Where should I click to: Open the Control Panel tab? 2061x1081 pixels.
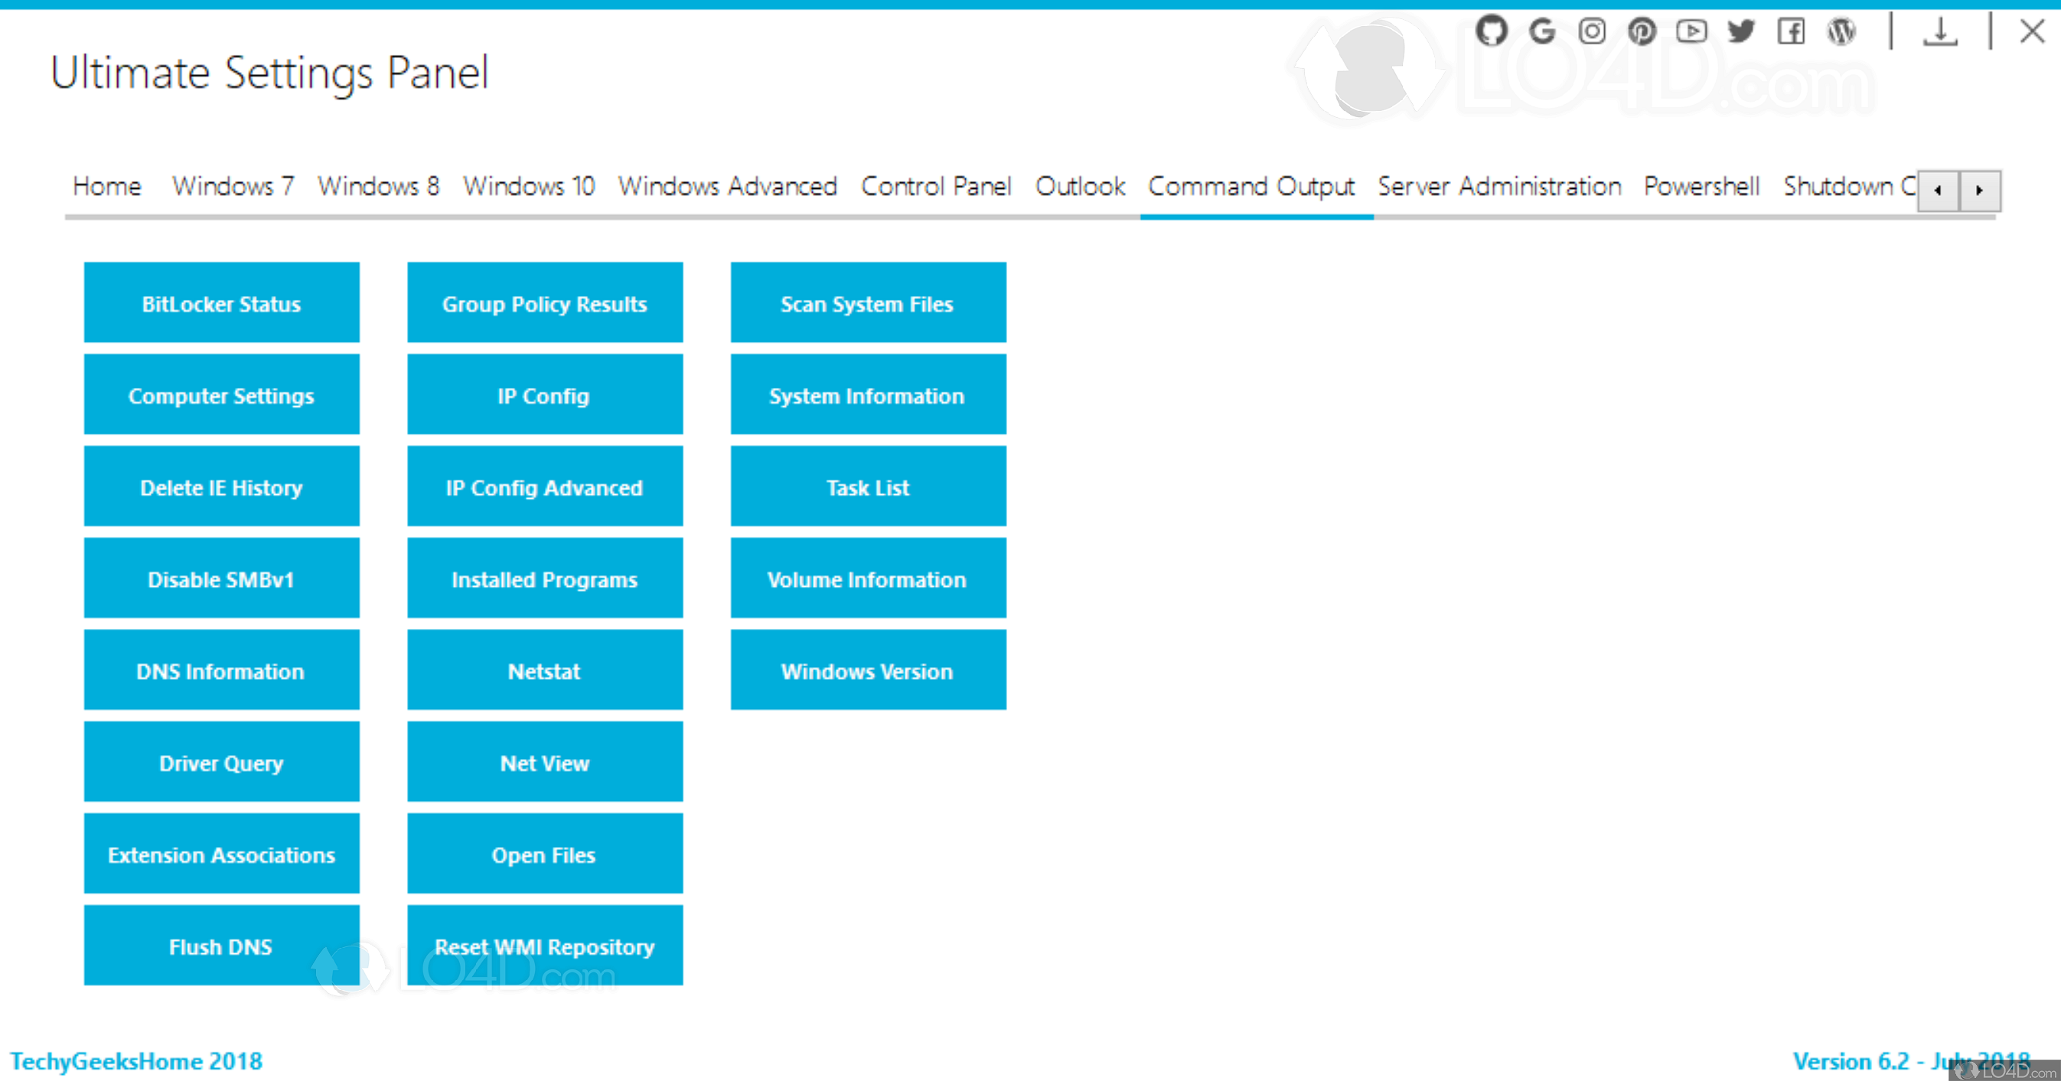click(x=936, y=187)
